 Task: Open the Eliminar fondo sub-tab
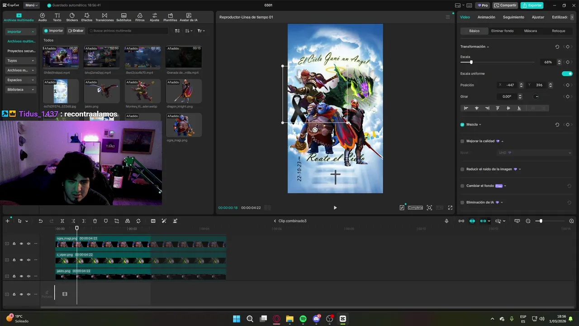[502, 31]
